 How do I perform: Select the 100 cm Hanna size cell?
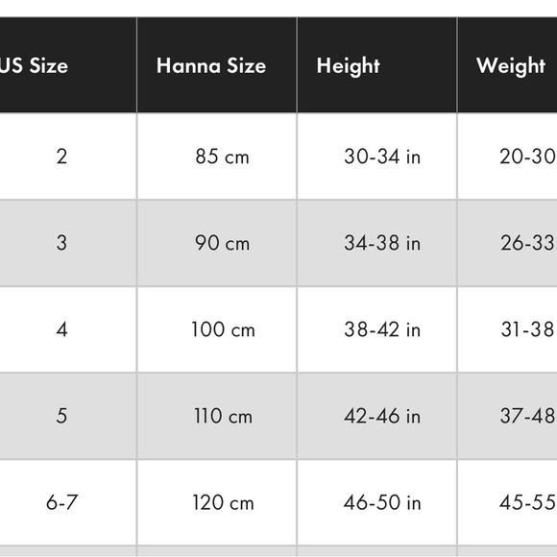pyautogui.click(x=217, y=329)
